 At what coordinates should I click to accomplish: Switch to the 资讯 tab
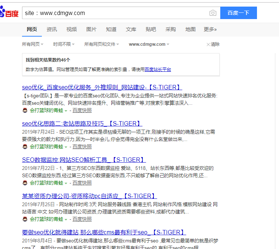pyautogui.click(x=52, y=29)
